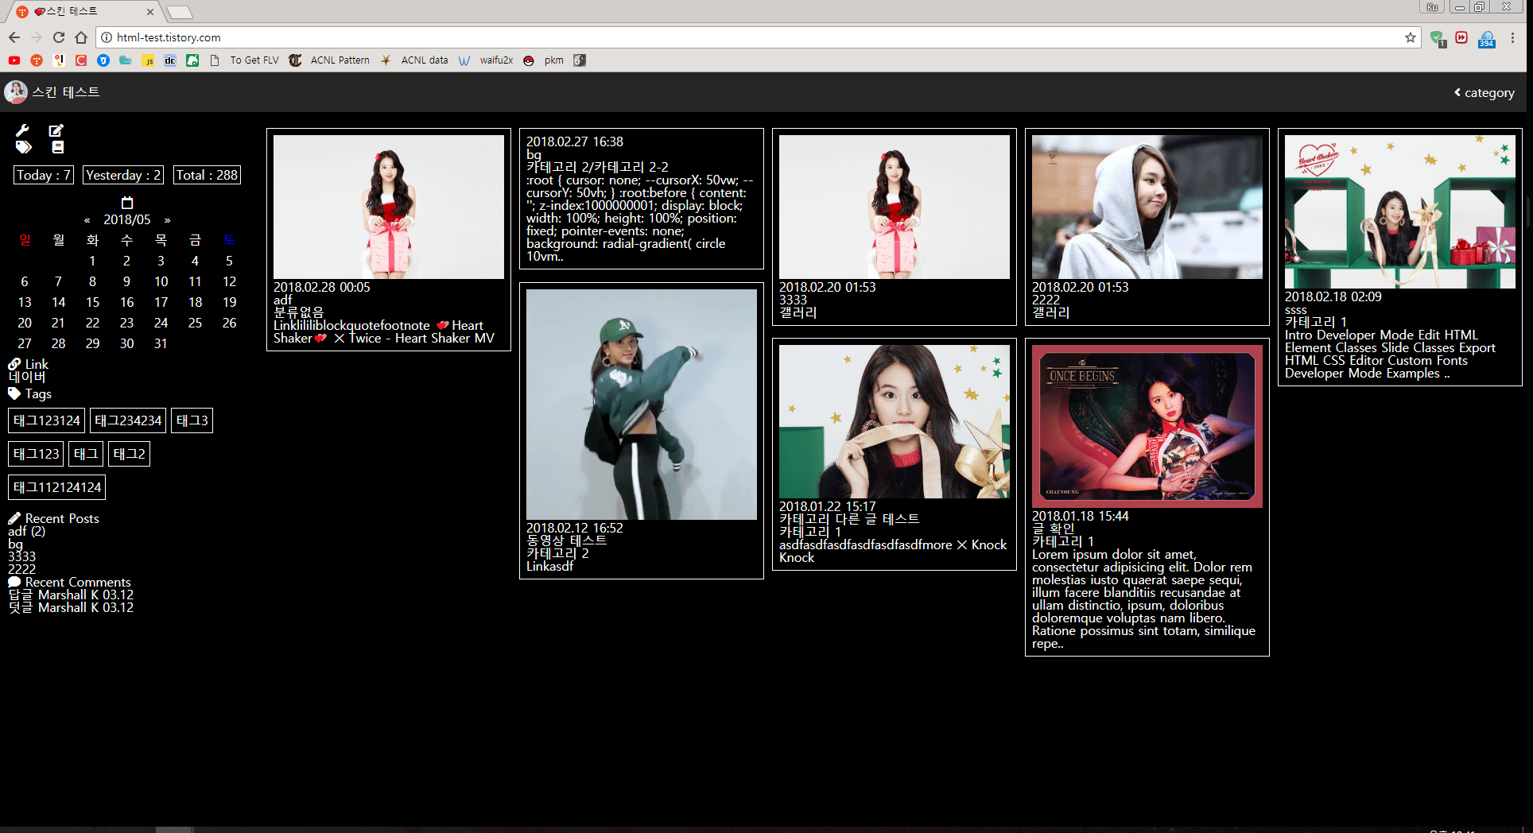
Task: Open the guestbook book icon
Action: click(57, 147)
